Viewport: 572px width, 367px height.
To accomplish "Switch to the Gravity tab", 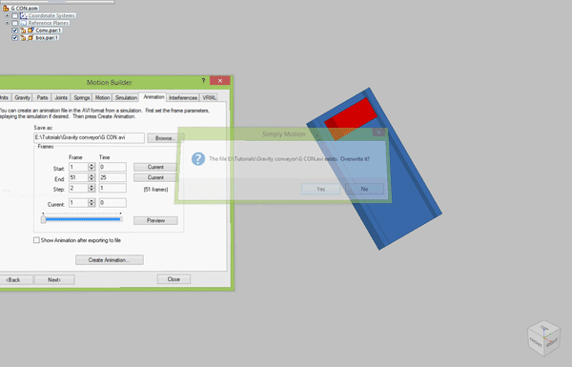I will point(22,97).
